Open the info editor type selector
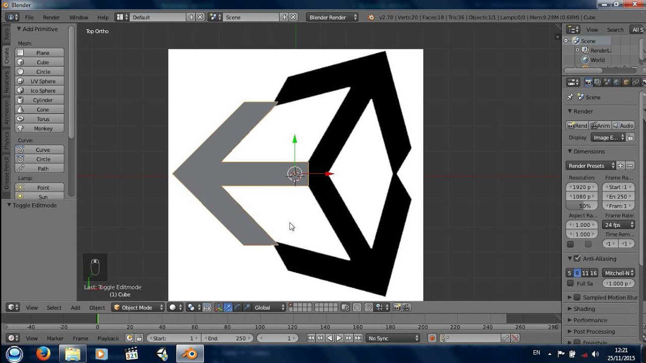This screenshot has height=363, width=646. tap(12, 17)
